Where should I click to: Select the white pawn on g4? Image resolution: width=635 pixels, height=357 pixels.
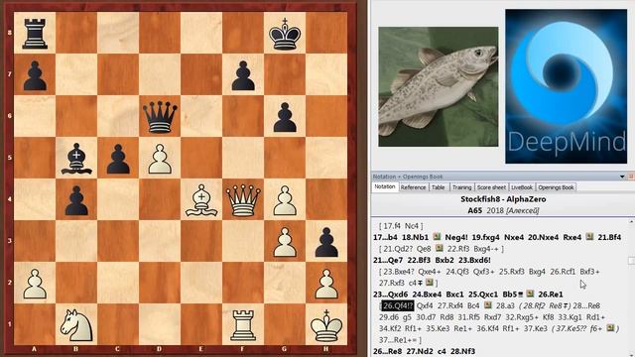pyautogui.click(x=285, y=200)
